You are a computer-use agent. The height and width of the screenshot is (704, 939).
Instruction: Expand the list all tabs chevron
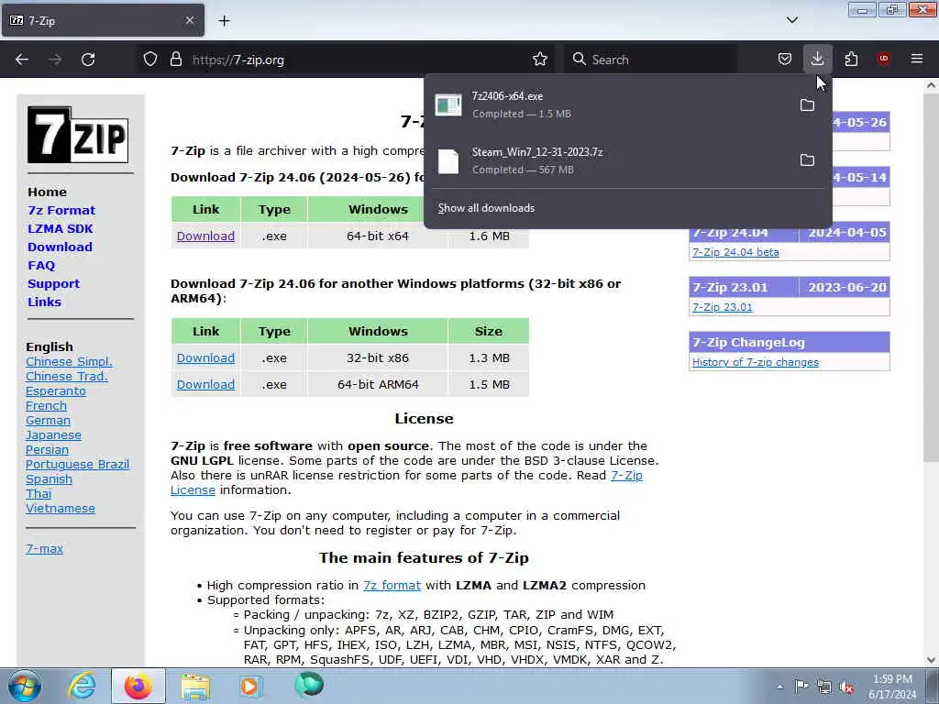(x=792, y=20)
